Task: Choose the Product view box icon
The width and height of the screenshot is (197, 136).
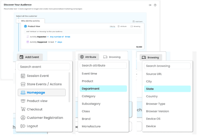Action: pyautogui.click(x=23, y=101)
